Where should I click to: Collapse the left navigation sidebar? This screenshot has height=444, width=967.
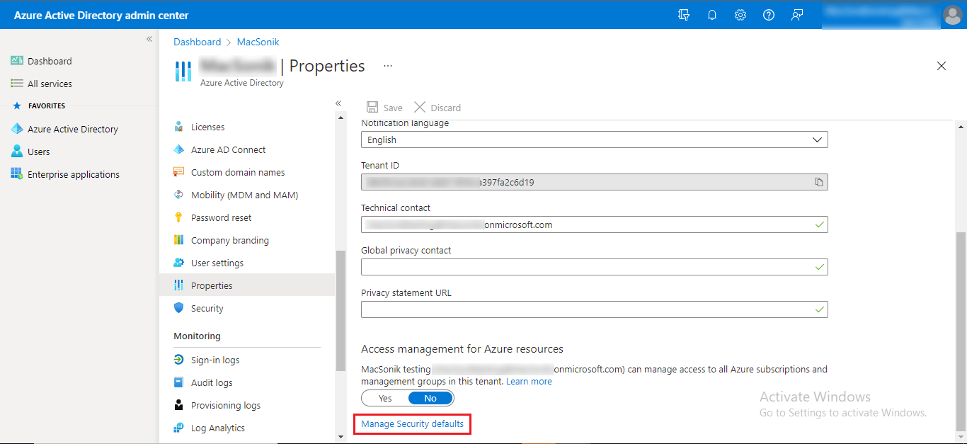click(x=149, y=39)
